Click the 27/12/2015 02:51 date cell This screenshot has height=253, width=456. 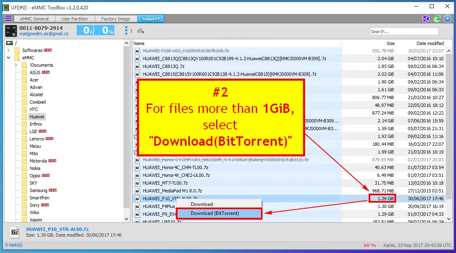coord(426,191)
